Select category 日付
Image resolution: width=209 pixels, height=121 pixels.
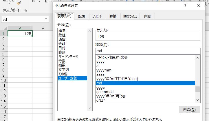[x=72, y=48]
